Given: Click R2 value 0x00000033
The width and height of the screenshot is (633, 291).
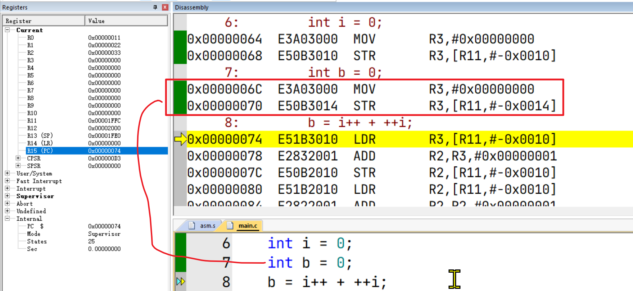Looking at the screenshot, I should pos(104,53).
